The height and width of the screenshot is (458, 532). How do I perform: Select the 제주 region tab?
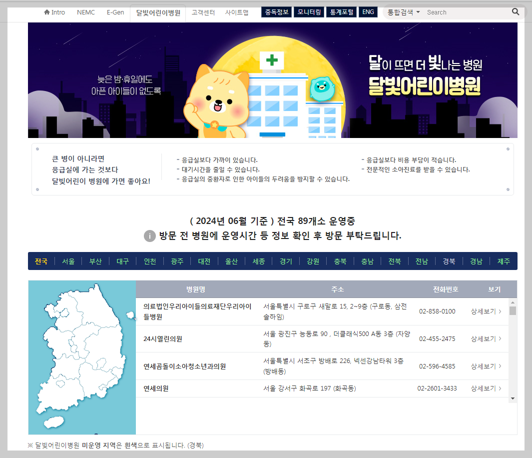[x=504, y=261]
